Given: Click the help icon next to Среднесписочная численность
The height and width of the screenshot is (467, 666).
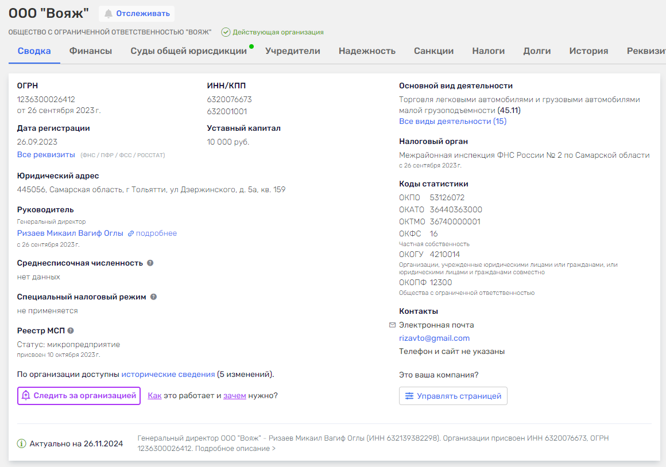Looking at the screenshot, I should (x=150, y=263).
